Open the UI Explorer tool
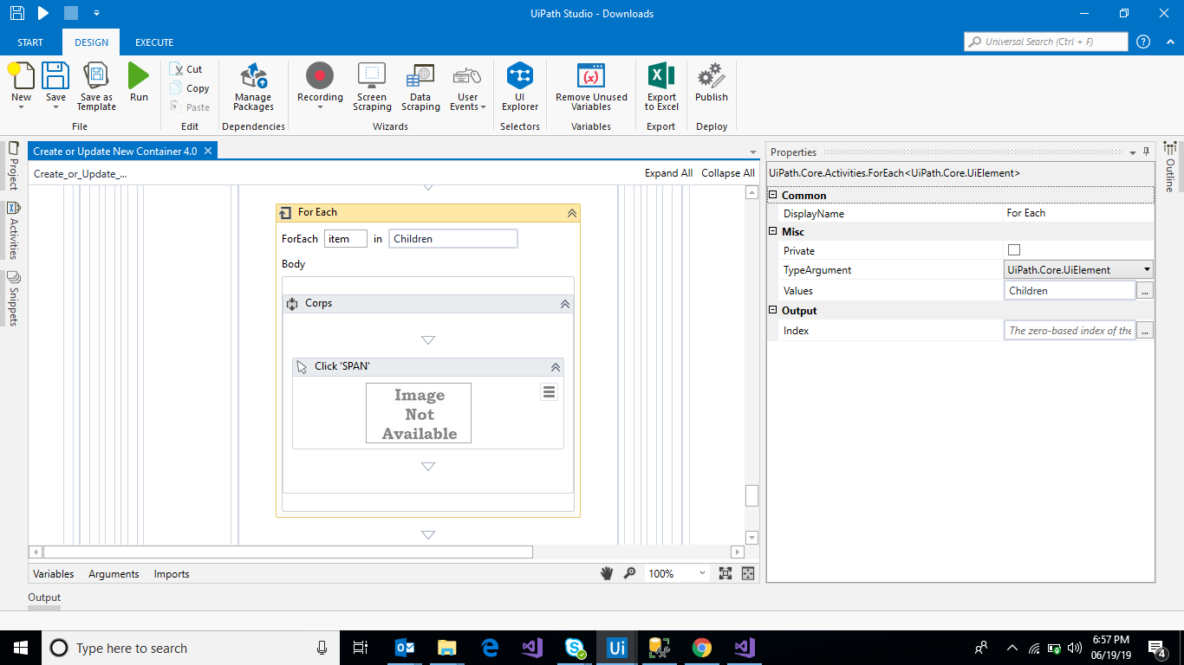 click(520, 87)
